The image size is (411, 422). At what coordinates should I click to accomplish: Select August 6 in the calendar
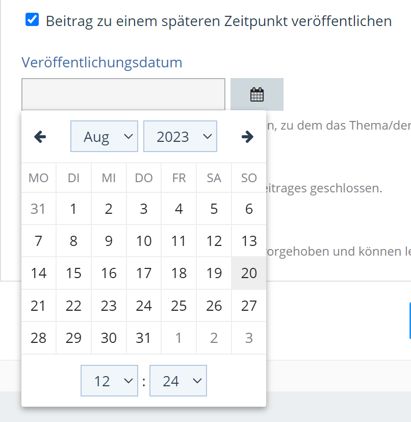(249, 209)
